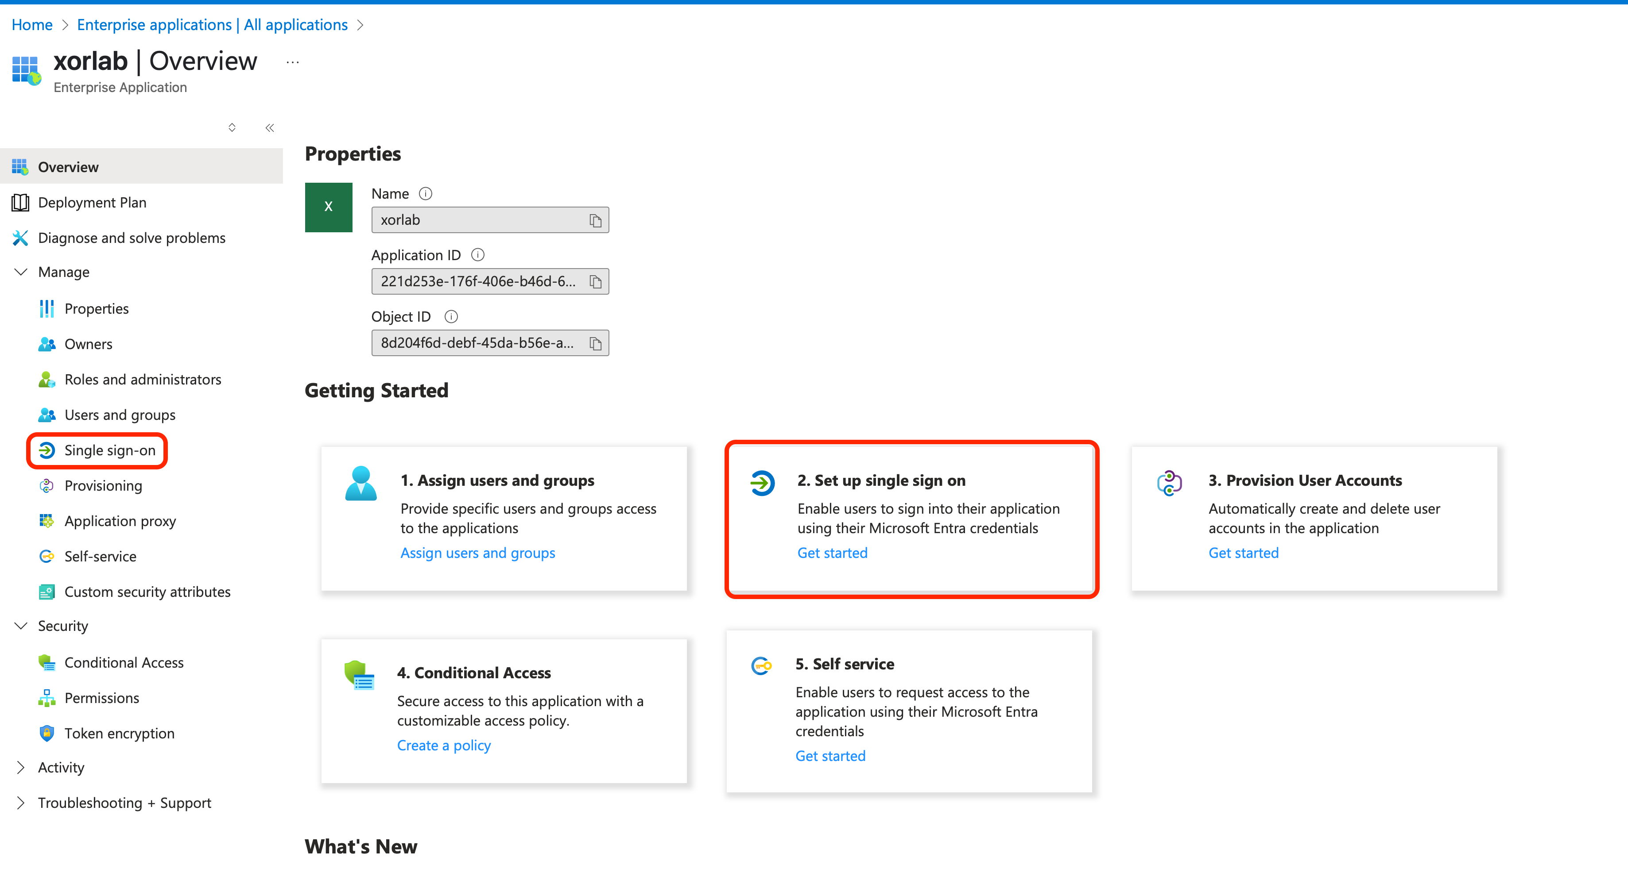Click Get started under Provision User Accounts
Image resolution: width=1628 pixels, height=876 pixels.
1243,553
